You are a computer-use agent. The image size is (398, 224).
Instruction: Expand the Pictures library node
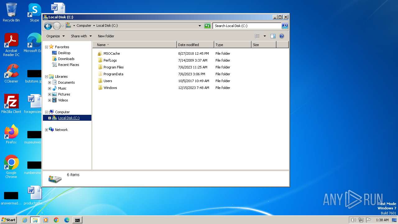pos(49,94)
